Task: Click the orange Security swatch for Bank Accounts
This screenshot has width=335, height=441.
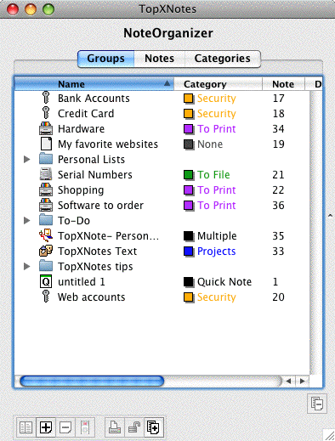Action: point(189,99)
